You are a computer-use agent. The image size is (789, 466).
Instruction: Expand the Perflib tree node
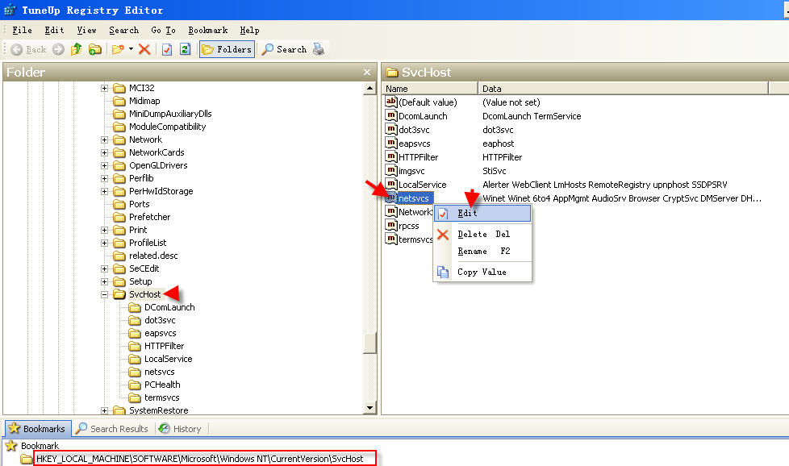[104, 178]
